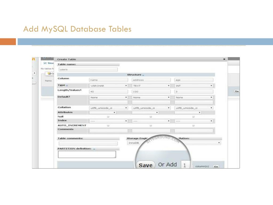Click the users table name field
Screen dimensions: 273x205
click(88, 69)
